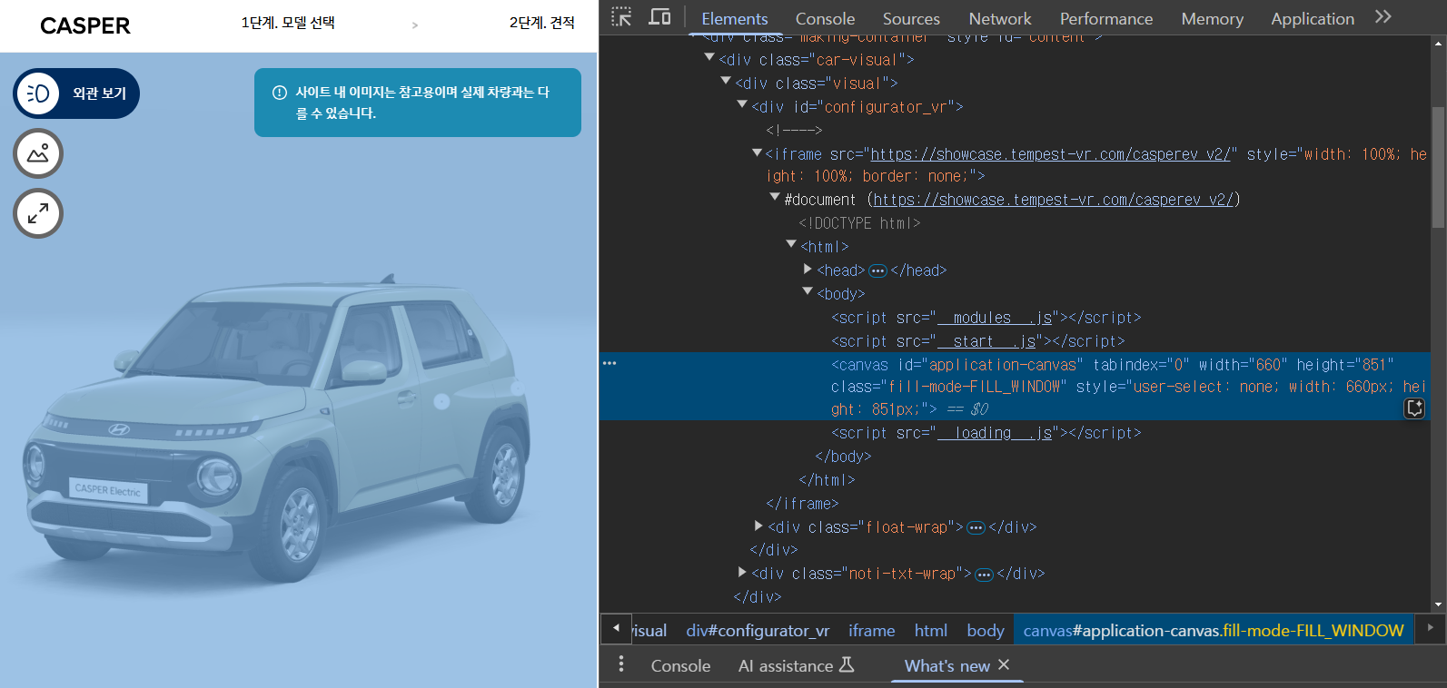1447x688 pixels.
Task: Expand the div class float-wrap node
Action: click(x=758, y=526)
